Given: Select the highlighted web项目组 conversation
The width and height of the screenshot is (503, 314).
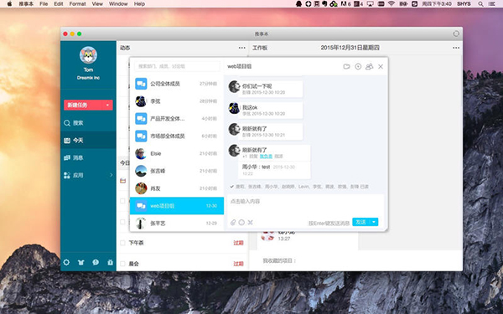Looking at the screenshot, I should [x=177, y=206].
